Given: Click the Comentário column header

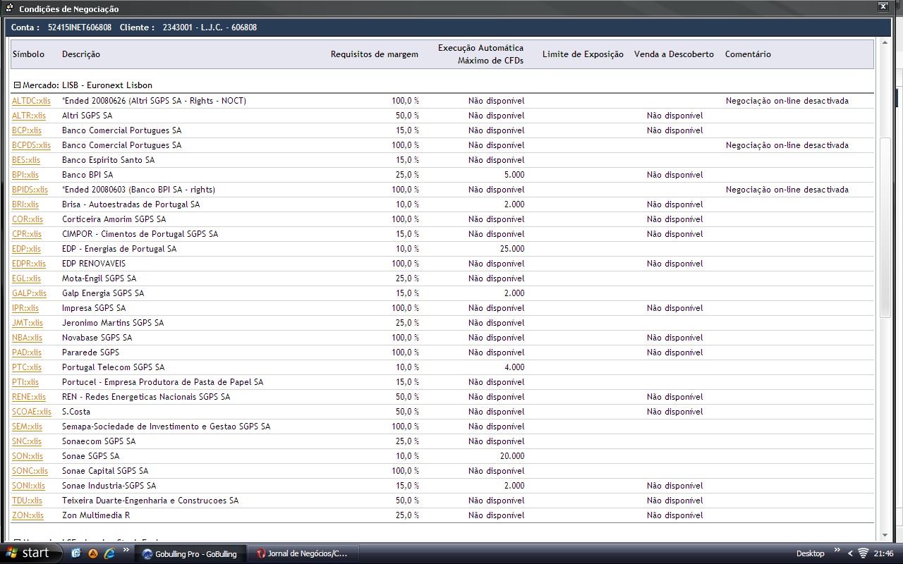Looking at the screenshot, I should 748,54.
